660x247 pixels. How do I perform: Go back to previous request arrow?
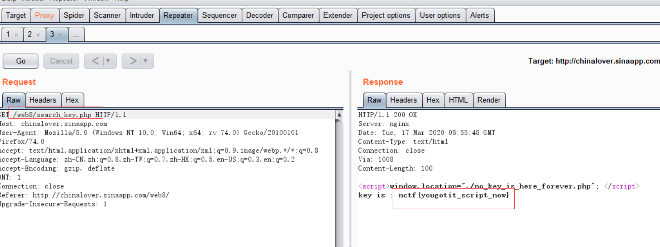[95, 61]
